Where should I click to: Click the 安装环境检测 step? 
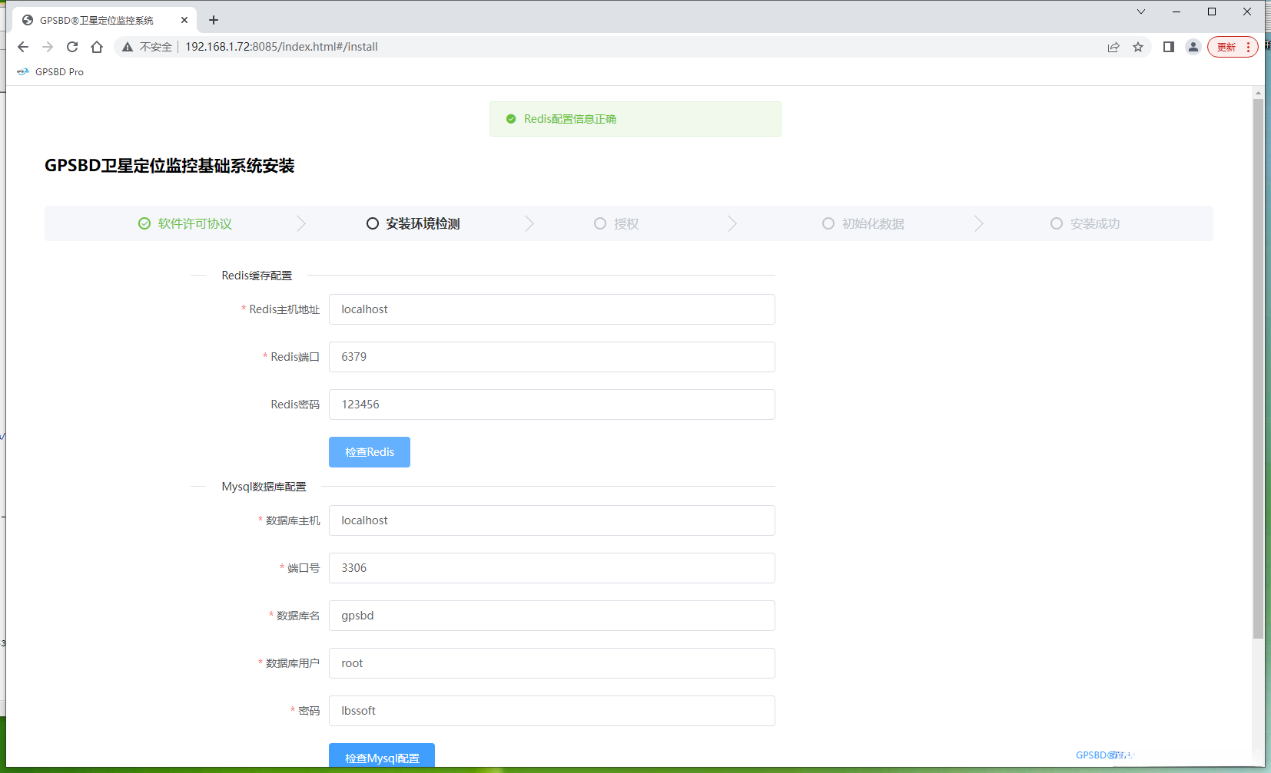pos(413,223)
